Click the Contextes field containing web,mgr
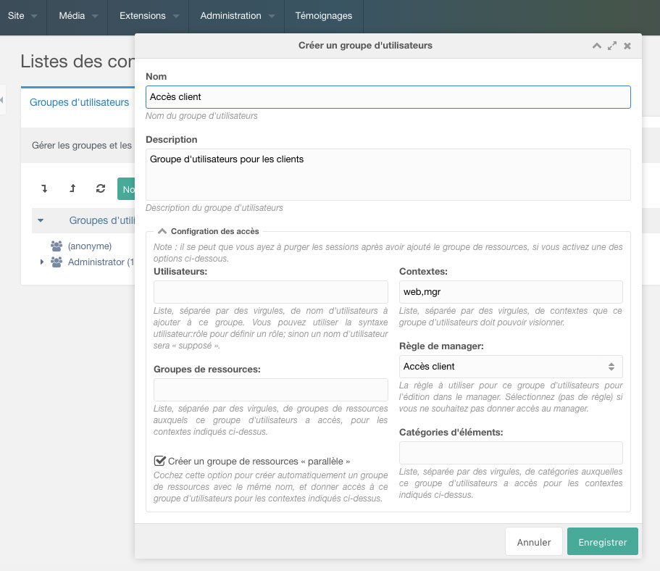Image resolution: width=660 pixels, height=571 pixels. tap(511, 292)
